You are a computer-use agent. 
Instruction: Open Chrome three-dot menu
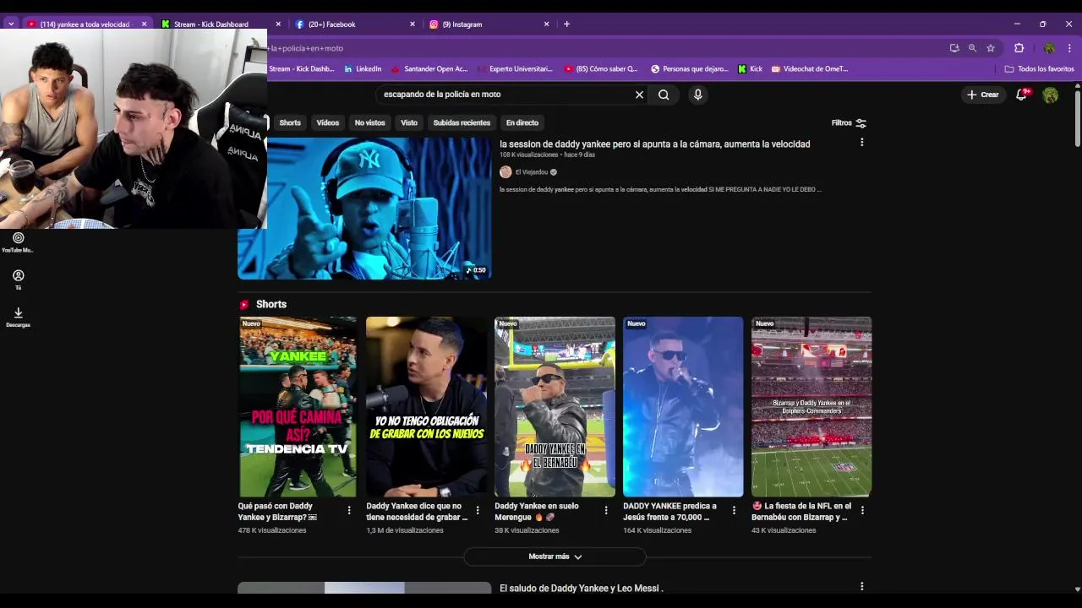(1070, 48)
